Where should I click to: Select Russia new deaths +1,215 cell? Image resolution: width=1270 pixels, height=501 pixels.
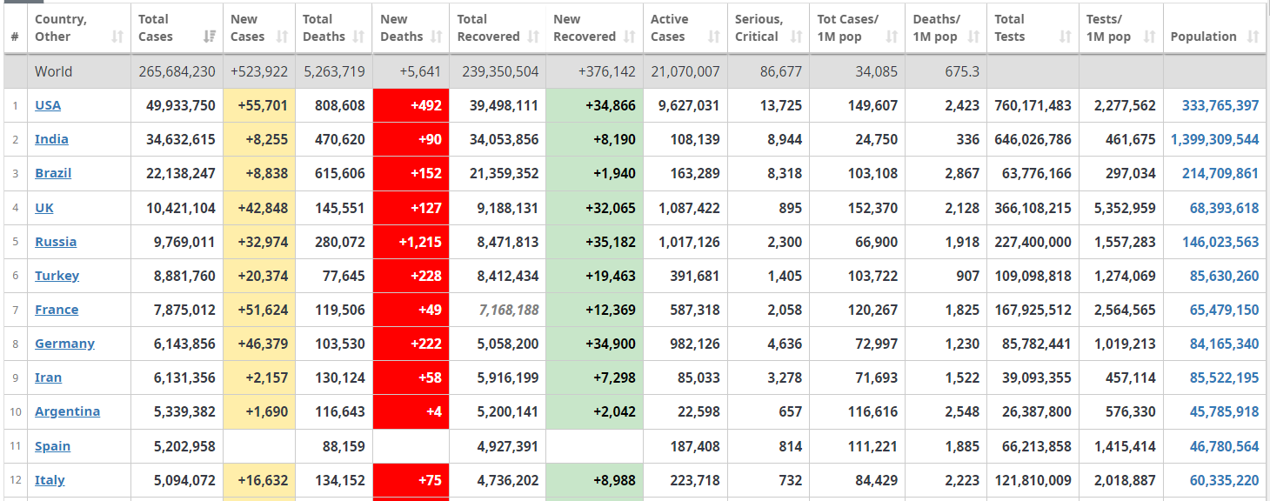point(411,242)
